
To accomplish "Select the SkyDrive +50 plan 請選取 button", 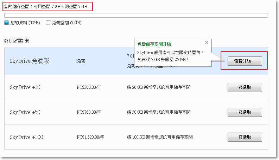I will tap(245, 112).
